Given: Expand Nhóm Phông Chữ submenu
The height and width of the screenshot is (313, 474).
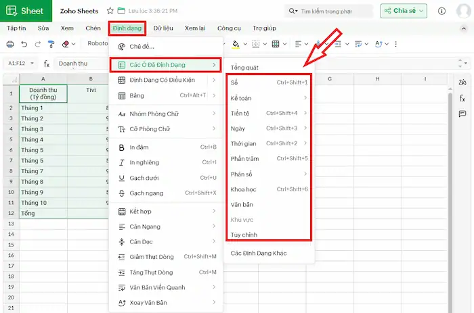Looking at the screenshot, I should (x=166, y=114).
